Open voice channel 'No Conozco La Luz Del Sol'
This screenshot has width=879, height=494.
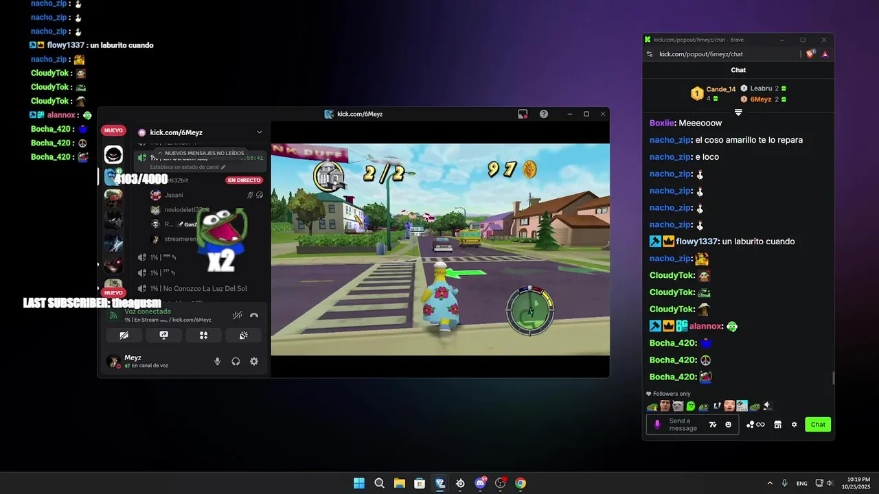pos(198,289)
